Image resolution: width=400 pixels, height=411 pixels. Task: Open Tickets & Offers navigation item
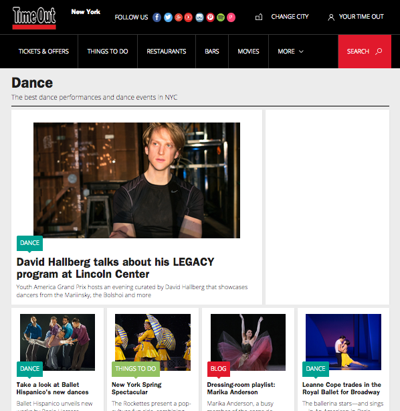(43, 52)
